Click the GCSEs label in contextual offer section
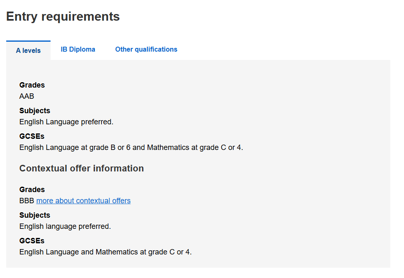This screenshot has height=278, width=404. coord(31,241)
